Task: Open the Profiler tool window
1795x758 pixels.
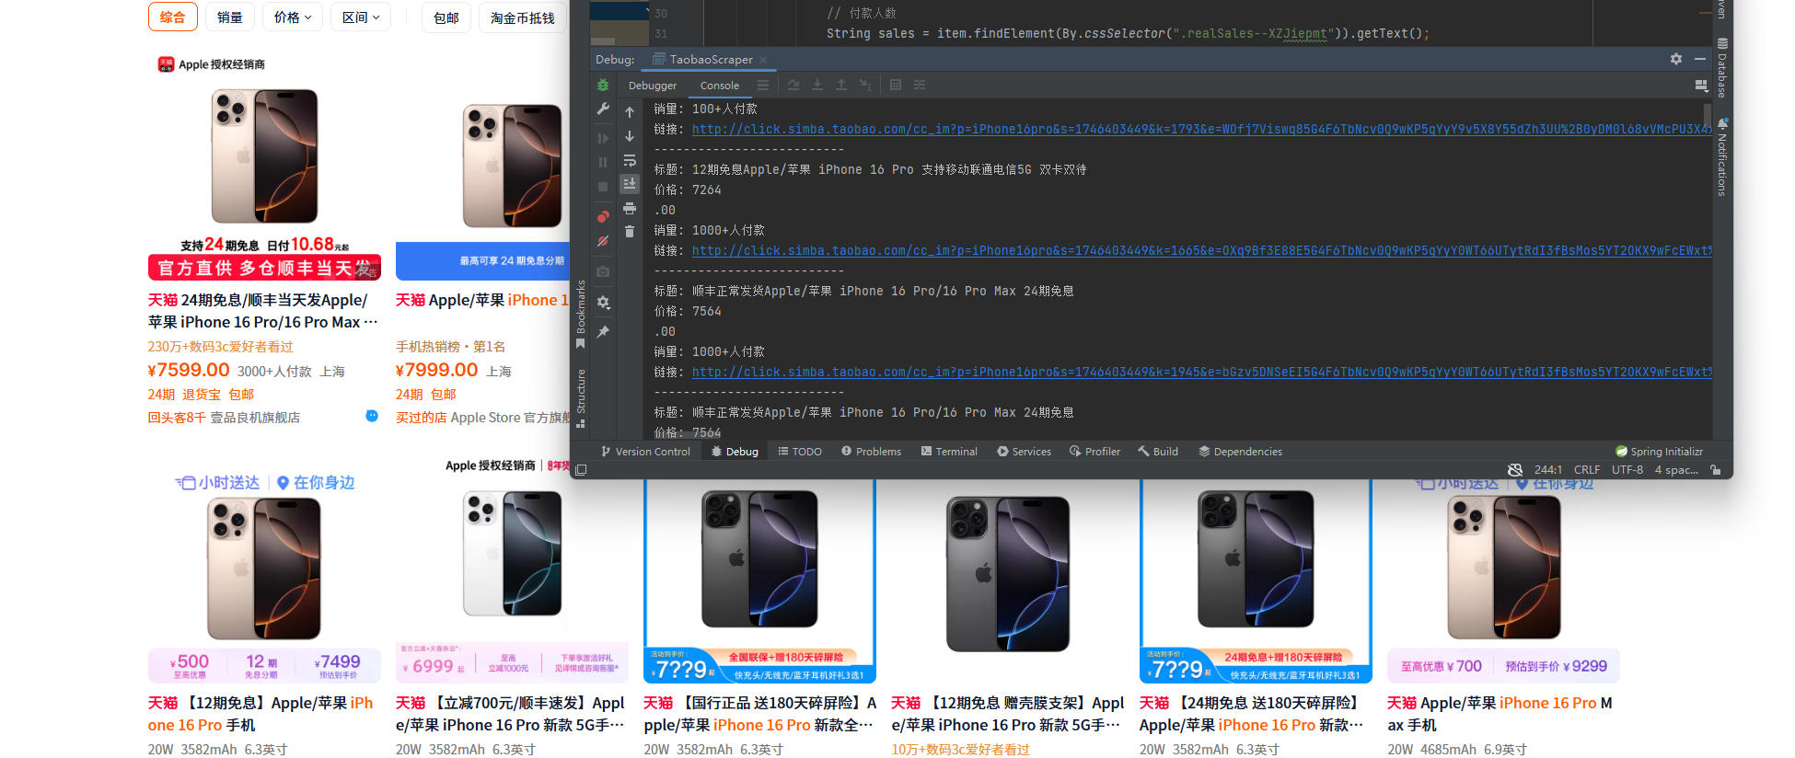Action: [1094, 452]
